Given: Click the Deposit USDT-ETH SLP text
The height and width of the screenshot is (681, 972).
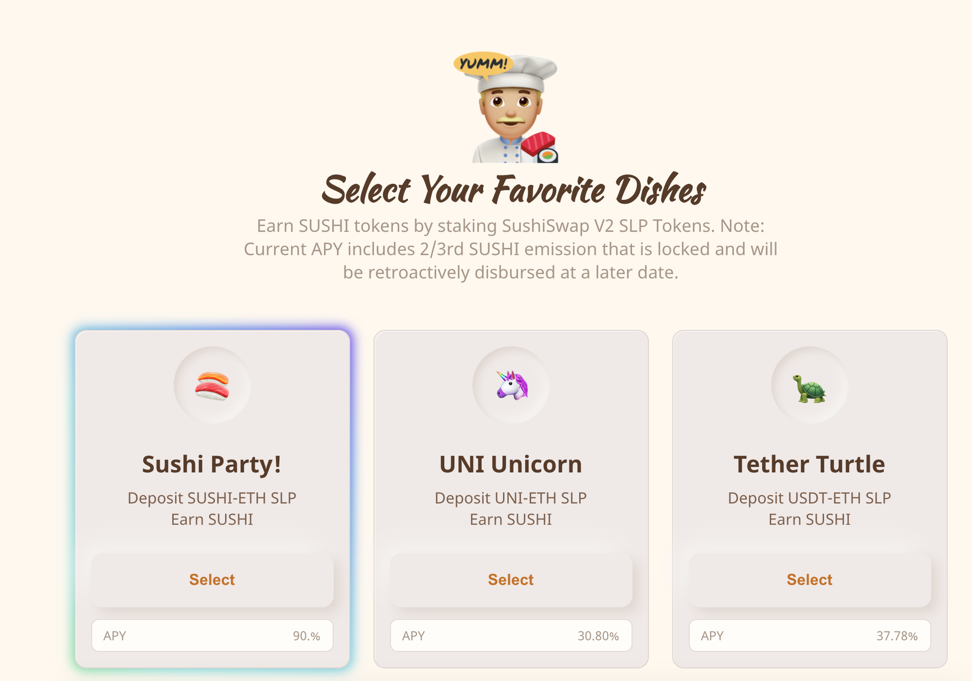Looking at the screenshot, I should [809, 498].
